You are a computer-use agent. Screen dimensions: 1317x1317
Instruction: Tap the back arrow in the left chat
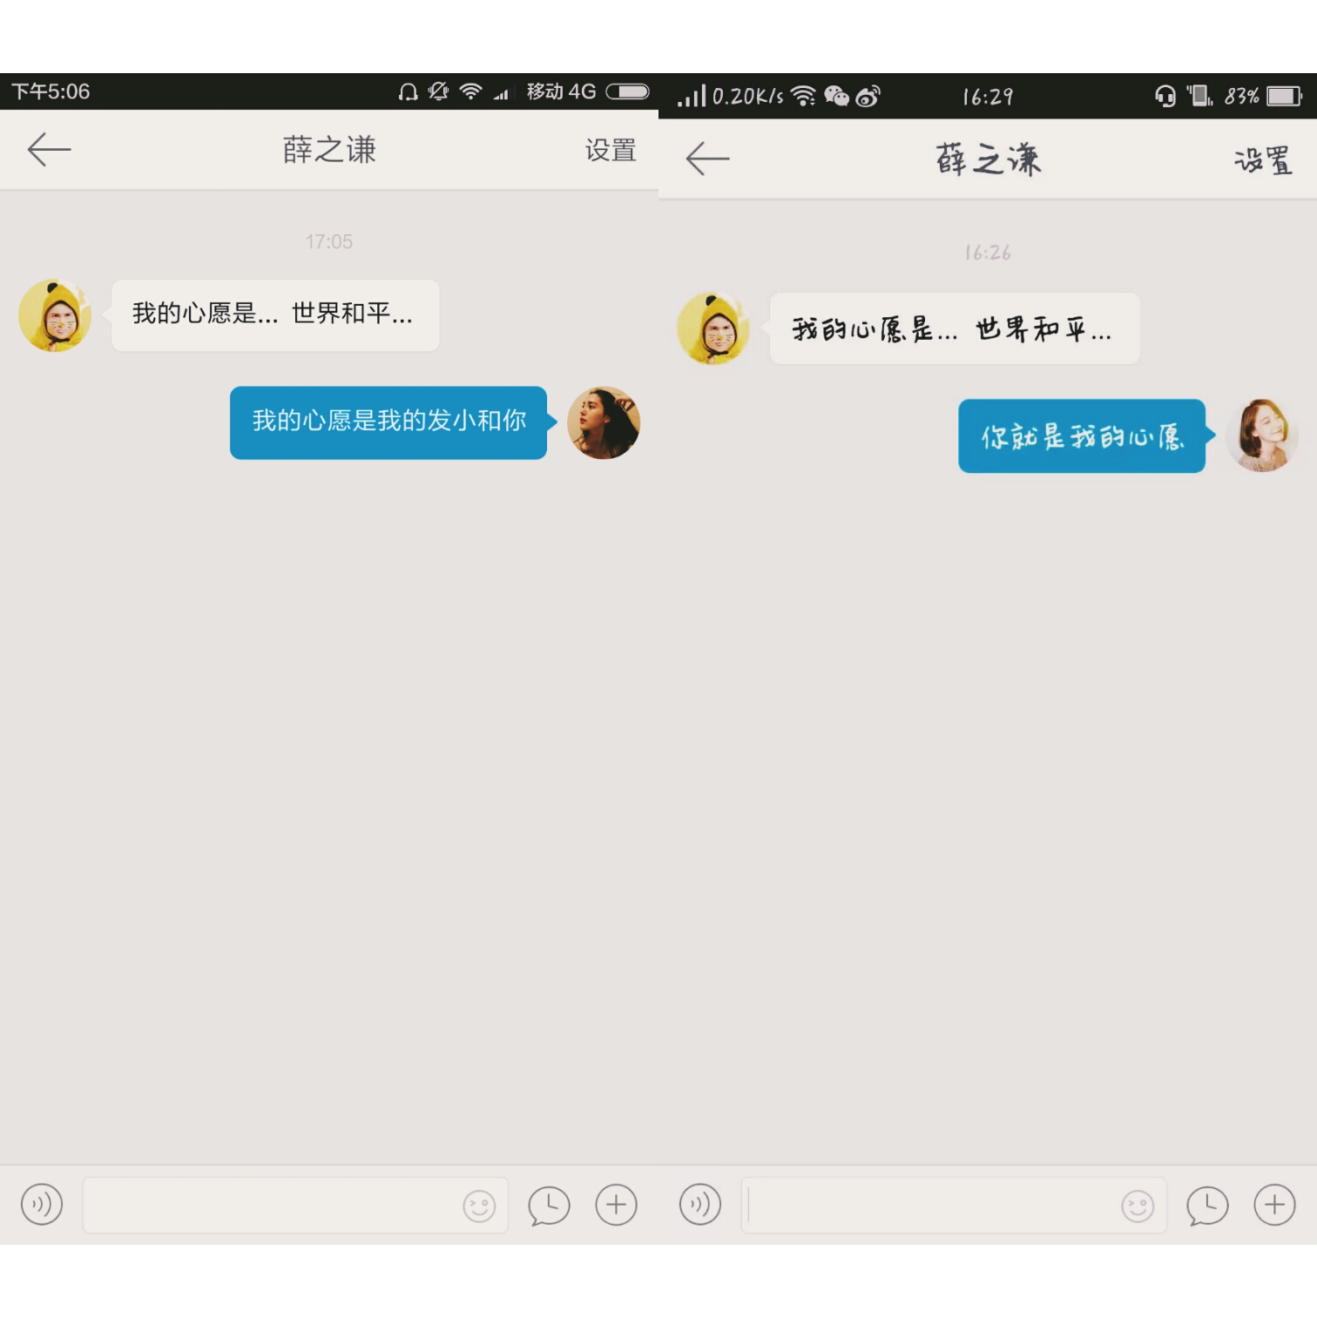[49, 150]
